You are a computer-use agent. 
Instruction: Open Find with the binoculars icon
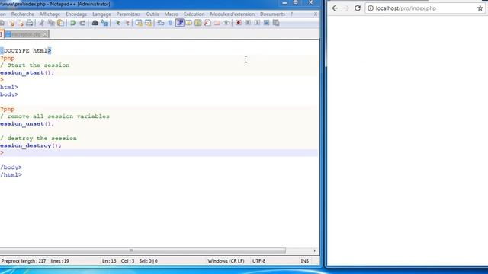pyautogui.click(x=95, y=23)
